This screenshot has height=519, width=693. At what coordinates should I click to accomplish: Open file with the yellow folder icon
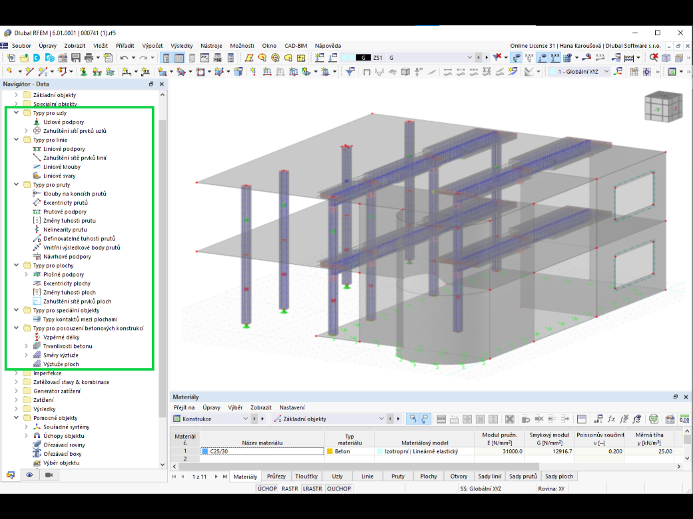[x=24, y=58]
